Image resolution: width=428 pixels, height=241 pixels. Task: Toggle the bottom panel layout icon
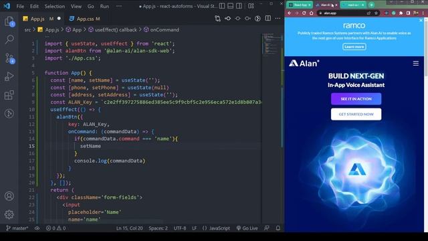click(230, 6)
